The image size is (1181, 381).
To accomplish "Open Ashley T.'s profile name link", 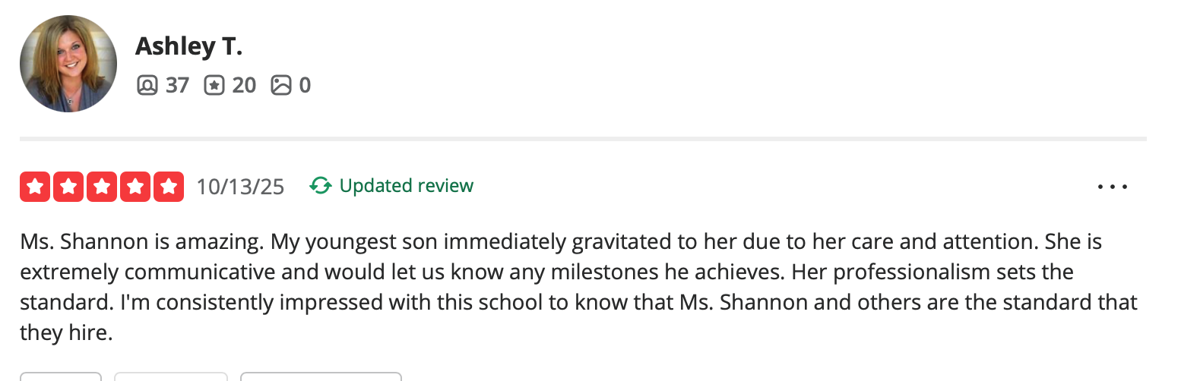I will click(188, 46).
